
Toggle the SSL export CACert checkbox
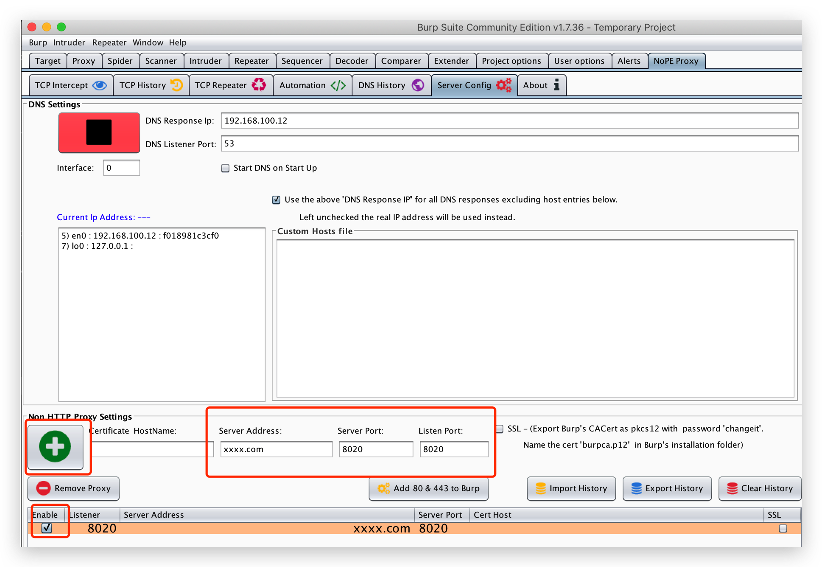click(x=500, y=429)
